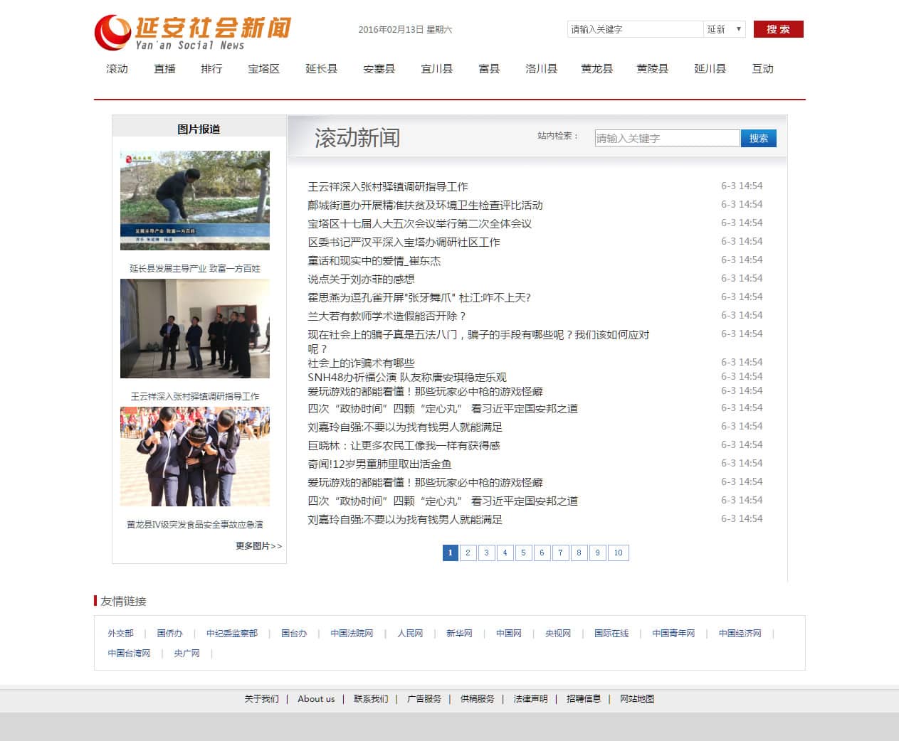Open the farmer field photo thumbnail
The height and width of the screenshot is (741, 899).
(x=195, y=200)
